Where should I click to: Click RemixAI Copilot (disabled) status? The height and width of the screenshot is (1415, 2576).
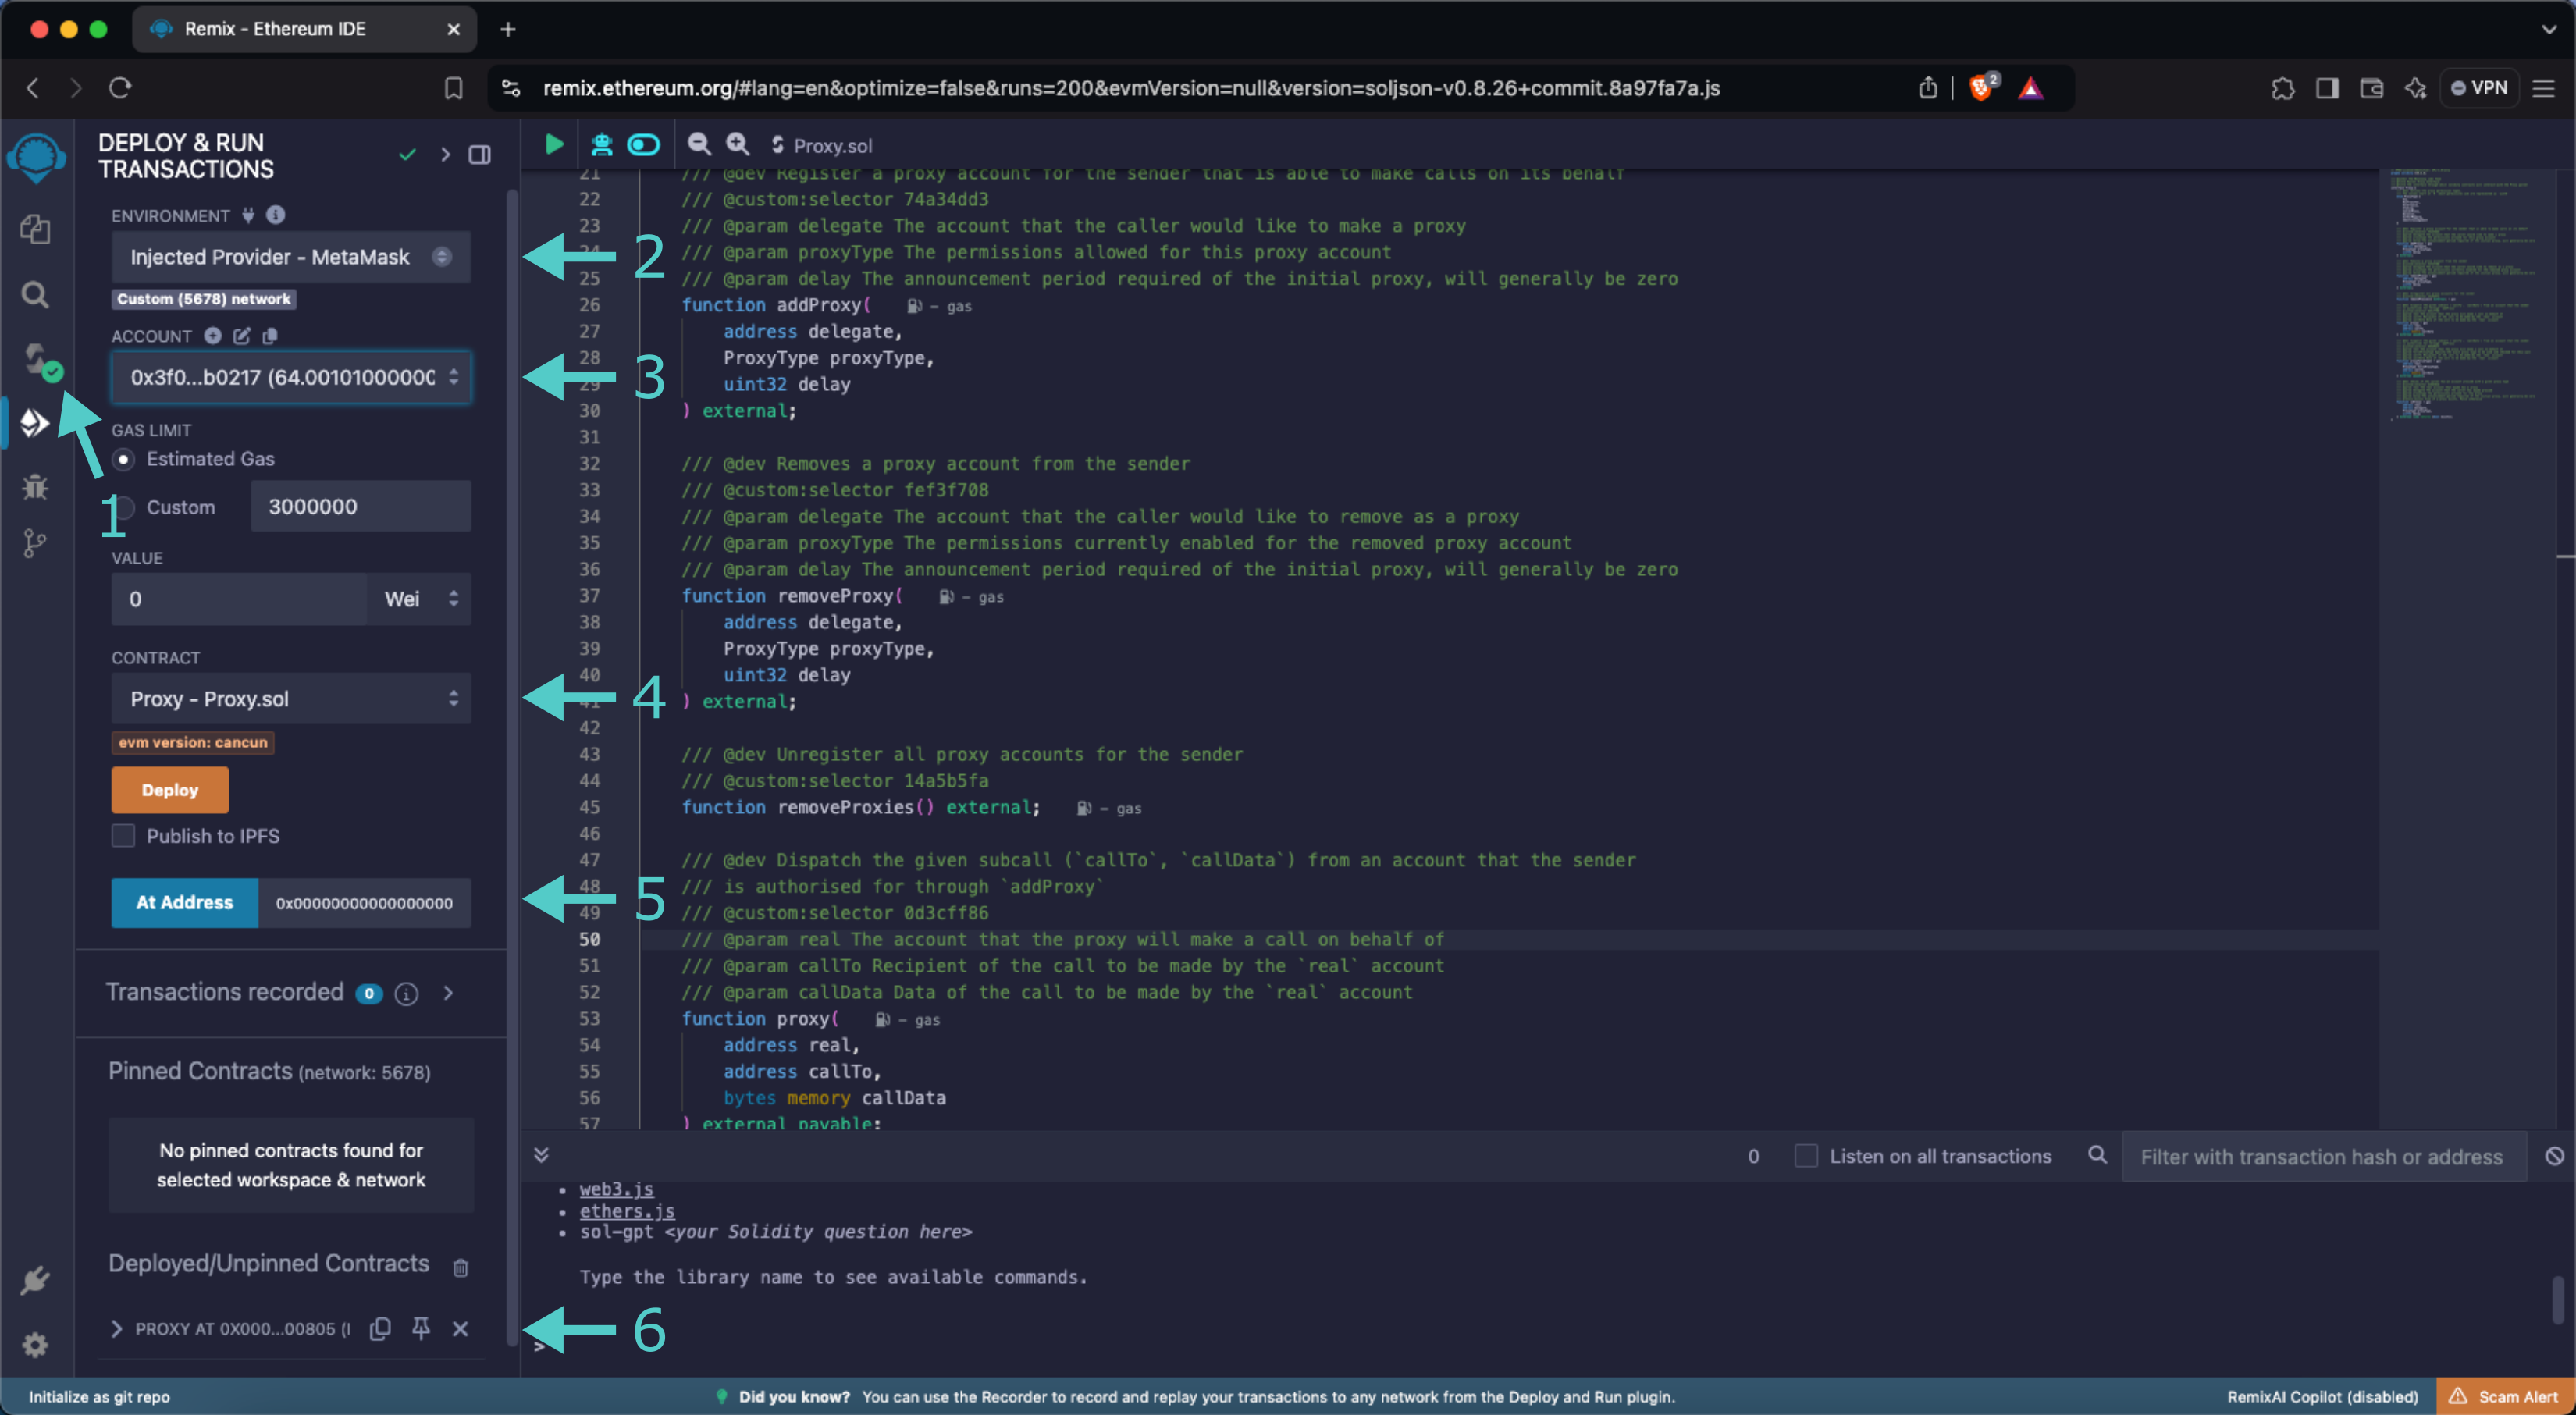[2322, 1396]
